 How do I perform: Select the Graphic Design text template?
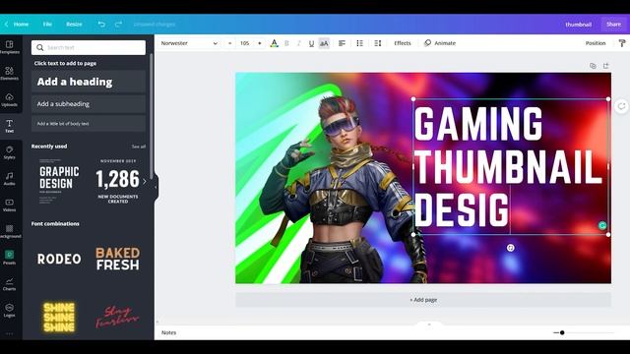coord(59,181)
